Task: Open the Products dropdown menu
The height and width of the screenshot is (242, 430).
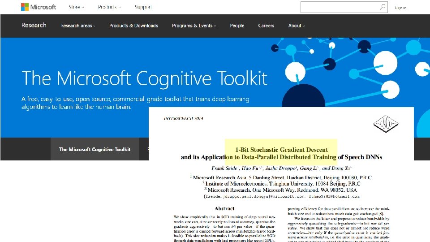Action: [109, 7]
